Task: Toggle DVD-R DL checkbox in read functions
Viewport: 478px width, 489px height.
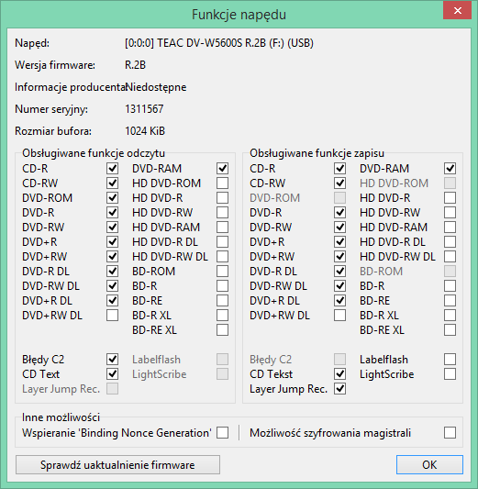Action: point(112,271)
